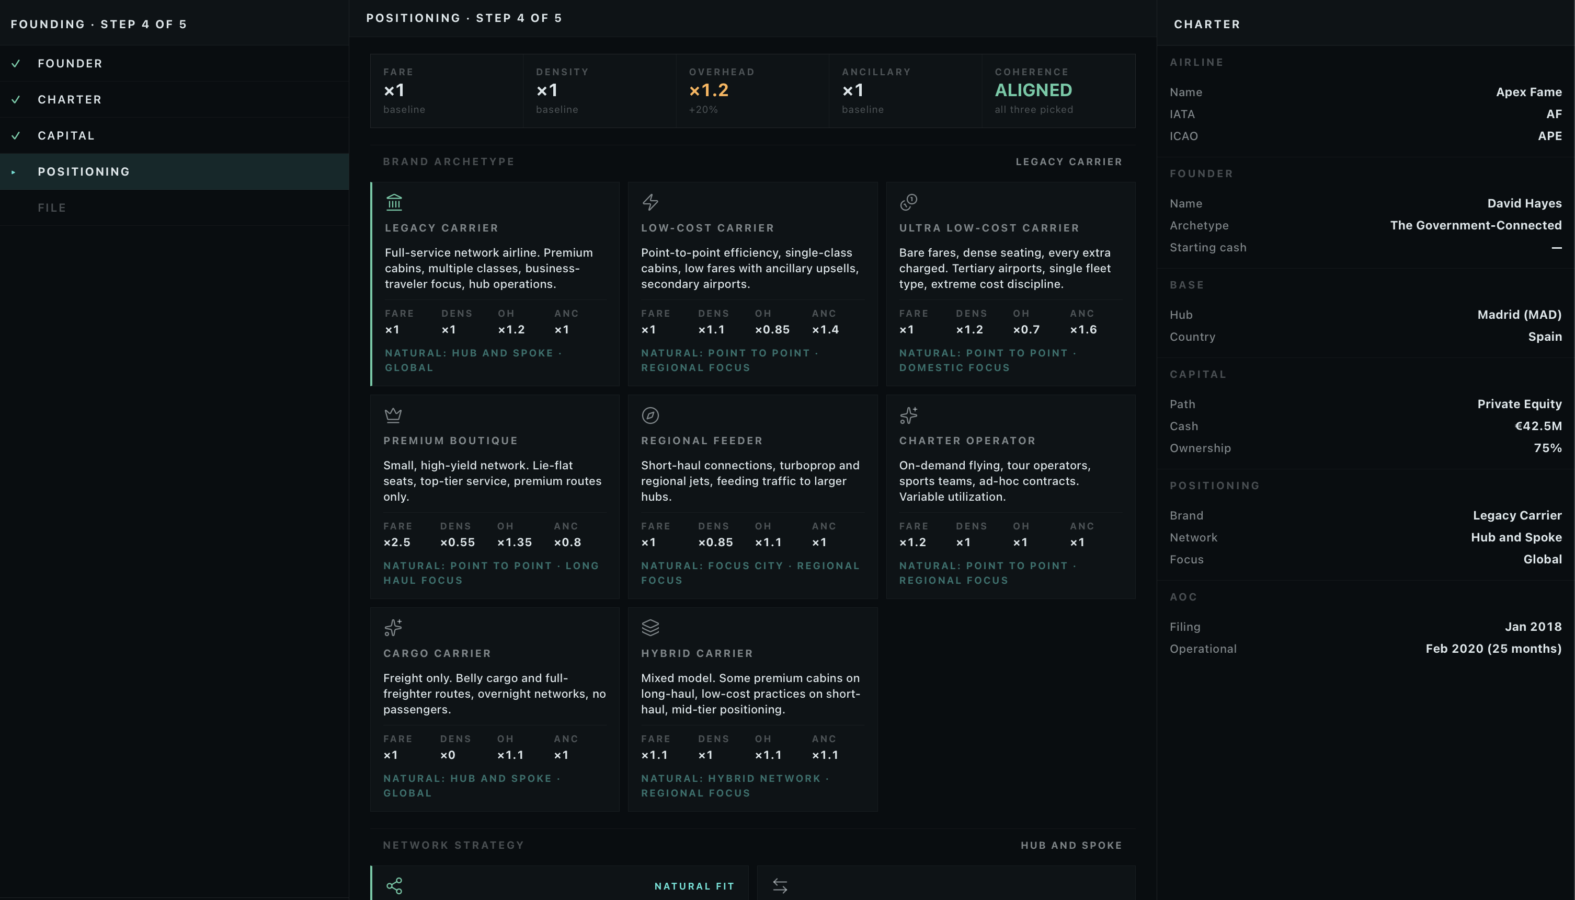Image resolution: width=1575 pixels, height=900 pixels.
Task: Click the Density multiplier stat tile
Action: [599, 91]
